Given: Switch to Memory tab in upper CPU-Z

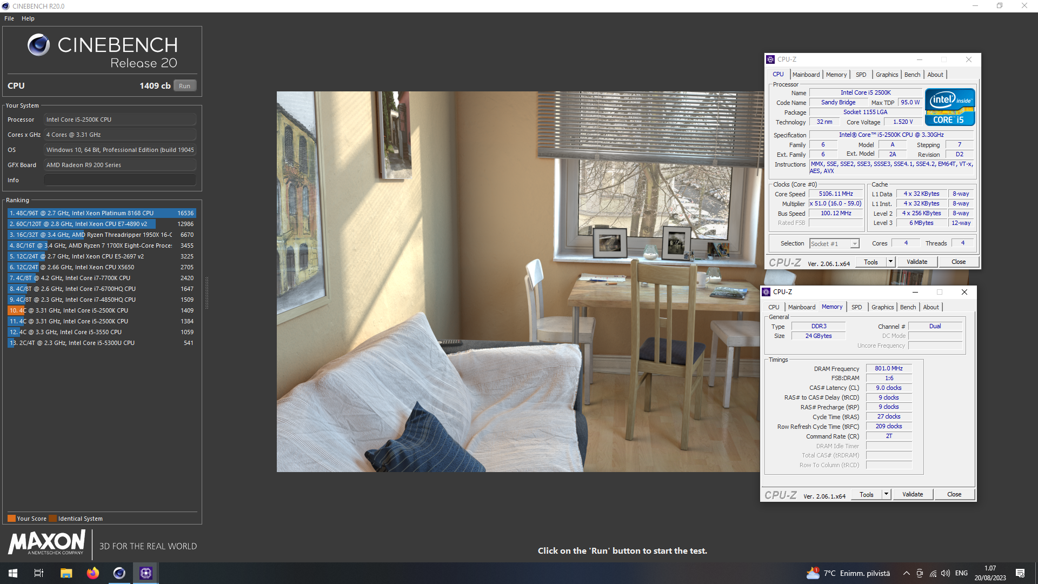Looking at the screenshot, I should click(836, 75).
